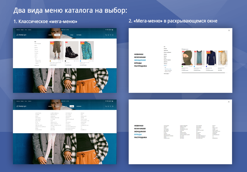Click the НОВИНКИ link in the popup menu
This screenshot has width=247, height=172.
pos(139,54)
